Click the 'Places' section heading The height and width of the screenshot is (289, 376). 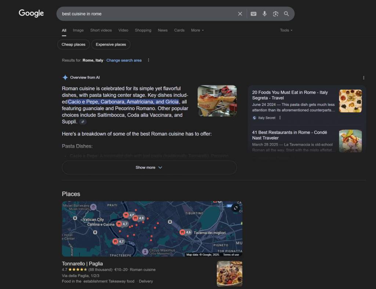click(71, 194)
